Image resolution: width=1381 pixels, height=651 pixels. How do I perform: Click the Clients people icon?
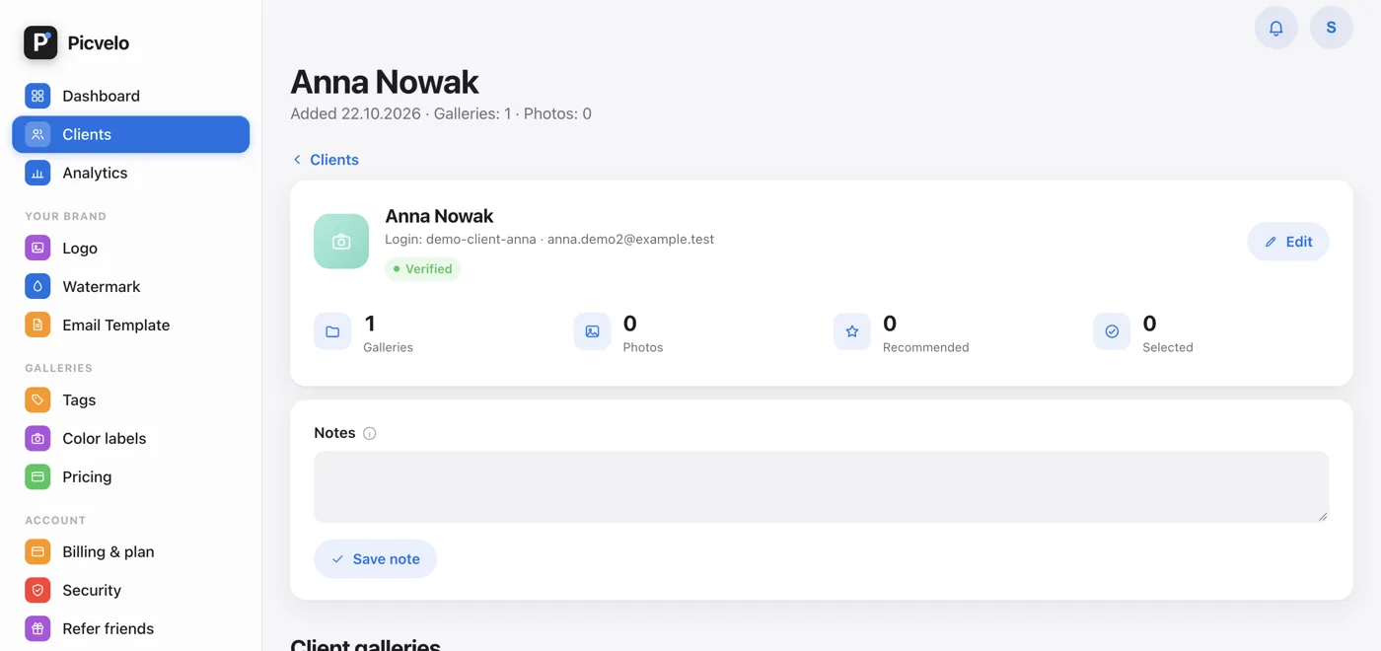[x=37, y=134]
